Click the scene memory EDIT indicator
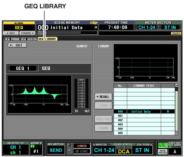This screenshot has height=157, width=184. tap(94, 23)
